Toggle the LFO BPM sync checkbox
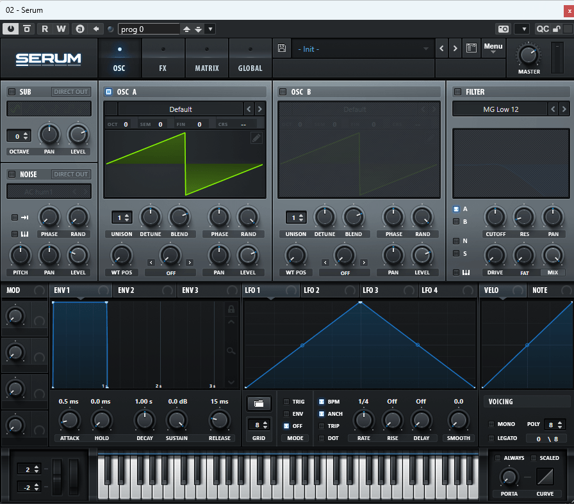 (322, 402)
